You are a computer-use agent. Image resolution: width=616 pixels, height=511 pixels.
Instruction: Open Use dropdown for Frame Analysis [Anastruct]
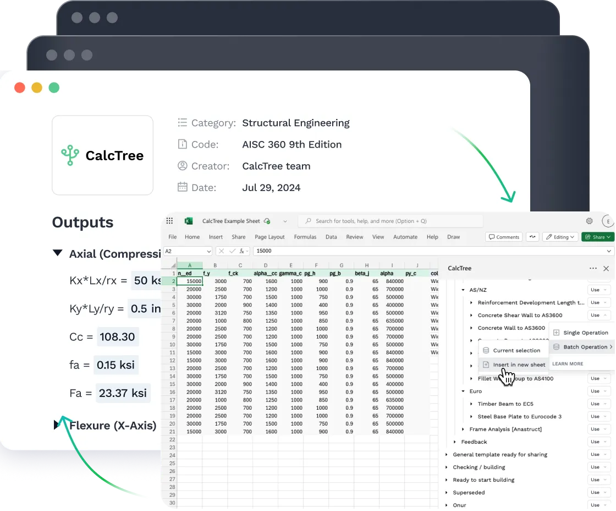599,429
